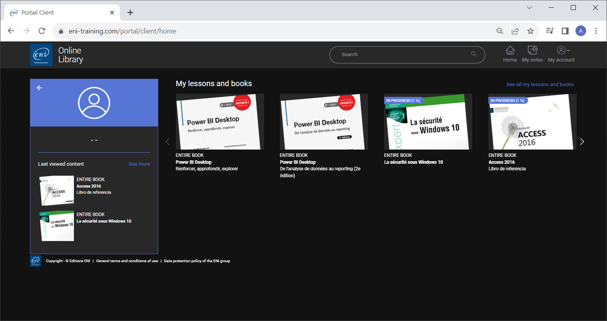The height and width of the screenshot is (321, 607).
Task: Open My account menu
Action: 561,54
